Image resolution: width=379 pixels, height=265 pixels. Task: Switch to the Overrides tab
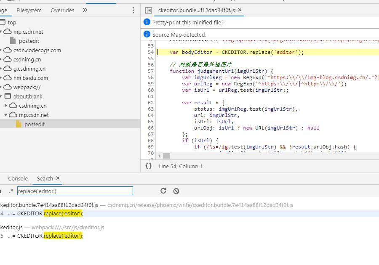tap(62, 11)
